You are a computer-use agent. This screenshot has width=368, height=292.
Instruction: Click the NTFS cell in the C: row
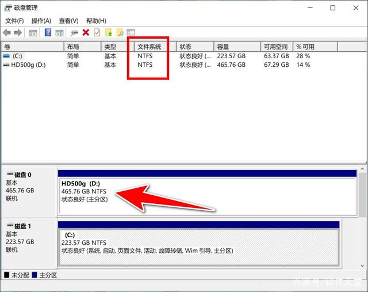145,56
